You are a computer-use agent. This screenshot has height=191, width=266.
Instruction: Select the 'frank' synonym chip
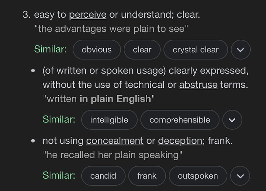pos(147,176)
